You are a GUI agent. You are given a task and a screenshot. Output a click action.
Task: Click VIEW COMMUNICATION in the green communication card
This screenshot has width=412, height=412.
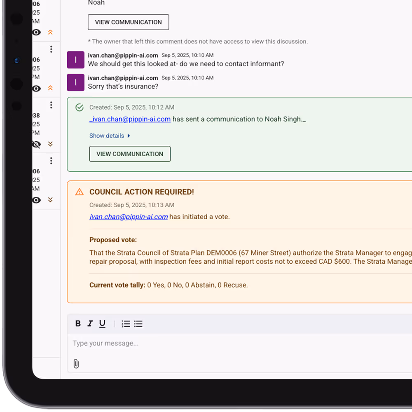coord(130,154)
